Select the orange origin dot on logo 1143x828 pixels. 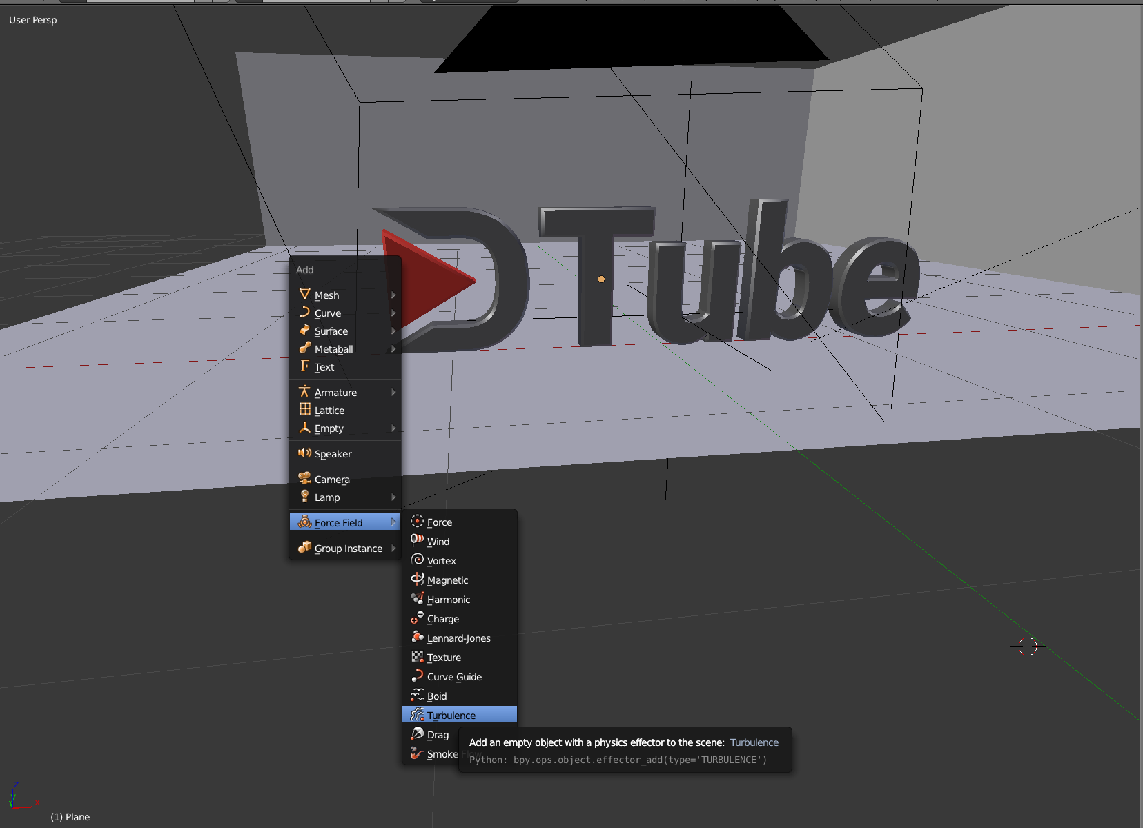pyautogui.click(x=601, y=279)
